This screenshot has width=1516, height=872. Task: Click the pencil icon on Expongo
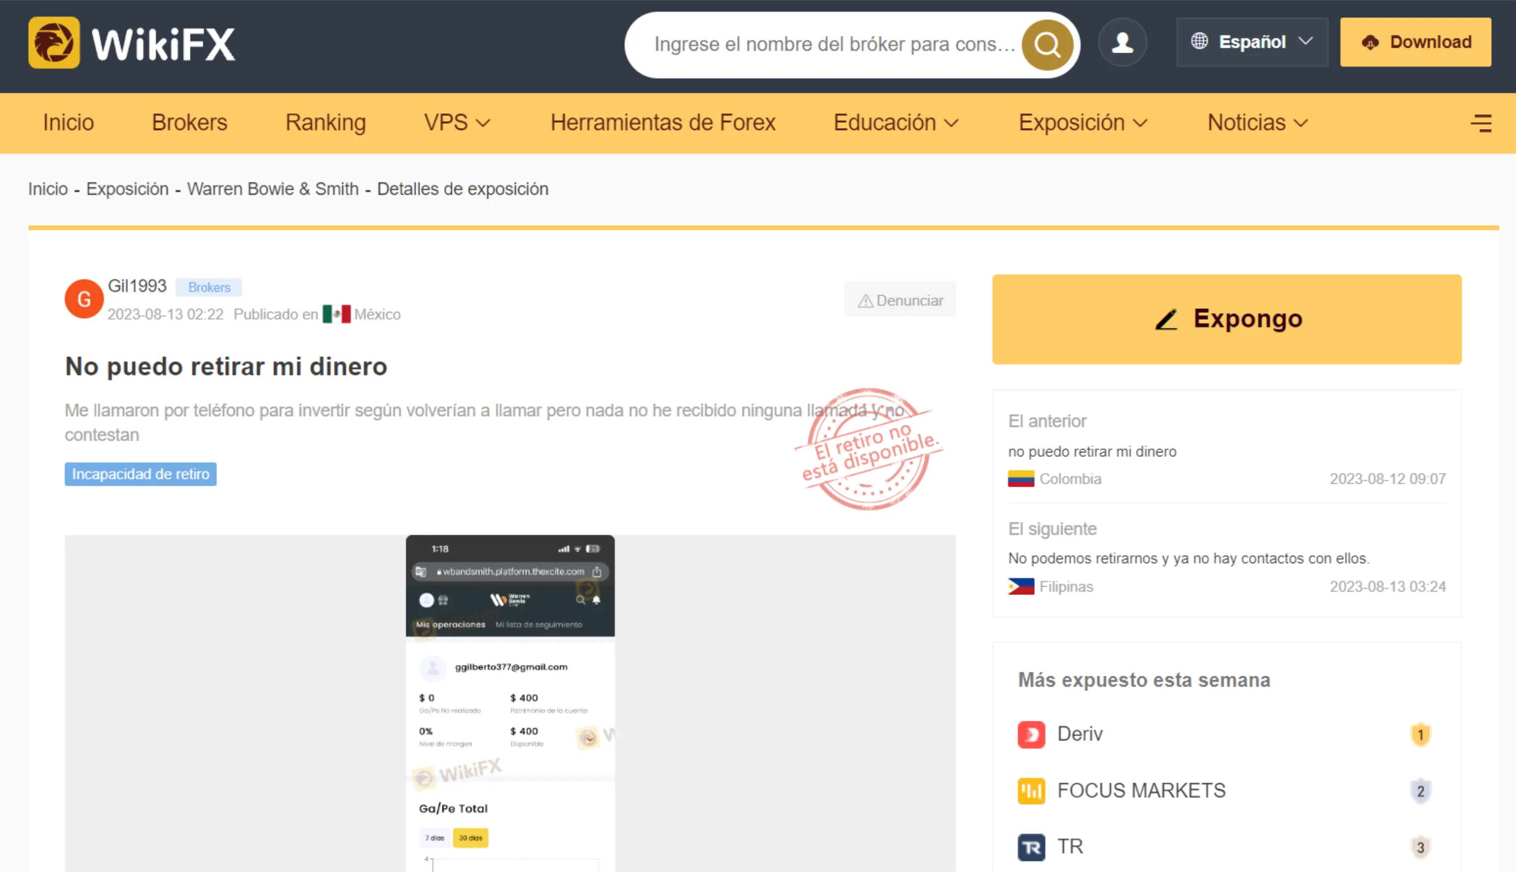point(1166,319)
